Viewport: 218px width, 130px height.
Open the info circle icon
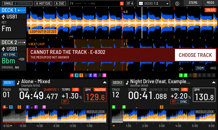pos(177,4)
